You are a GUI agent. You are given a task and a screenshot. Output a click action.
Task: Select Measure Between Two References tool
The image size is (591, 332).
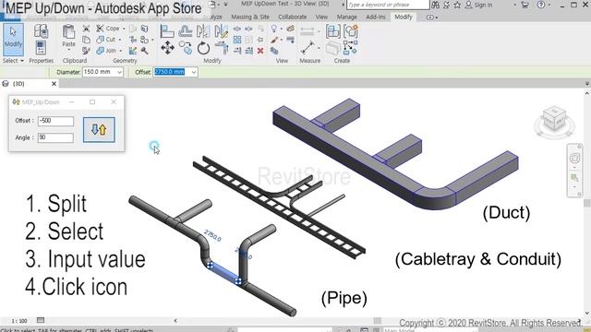click(x=308, y=48)
